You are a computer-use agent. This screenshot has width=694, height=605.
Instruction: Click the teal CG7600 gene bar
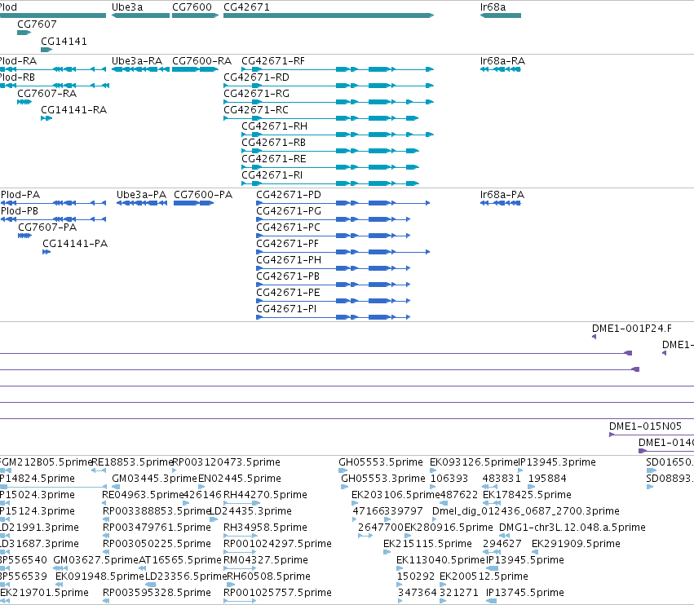pyautogui.click(x=195, y=15)
